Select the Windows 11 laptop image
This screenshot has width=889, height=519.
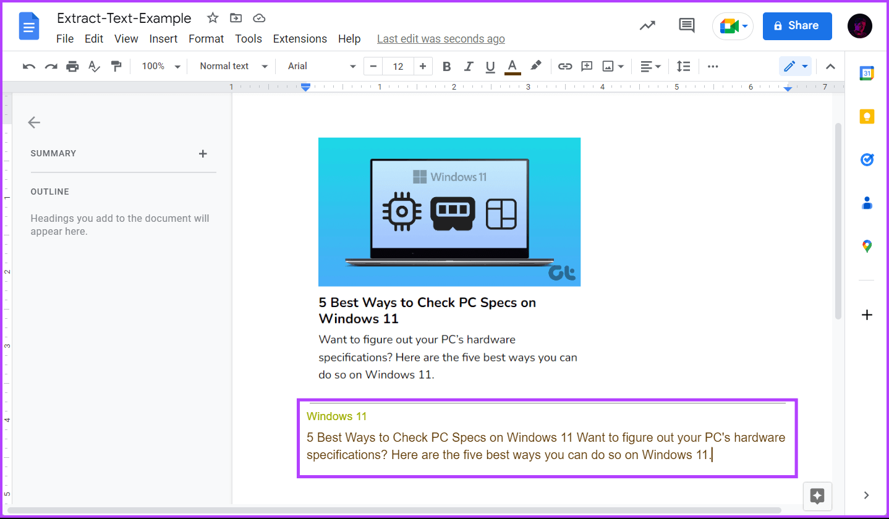(x=449, y=212)
